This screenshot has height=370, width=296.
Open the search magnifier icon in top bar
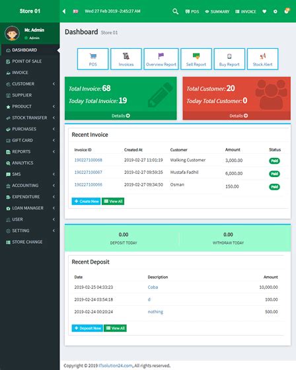pyautogui.click(x=175, y=11)
